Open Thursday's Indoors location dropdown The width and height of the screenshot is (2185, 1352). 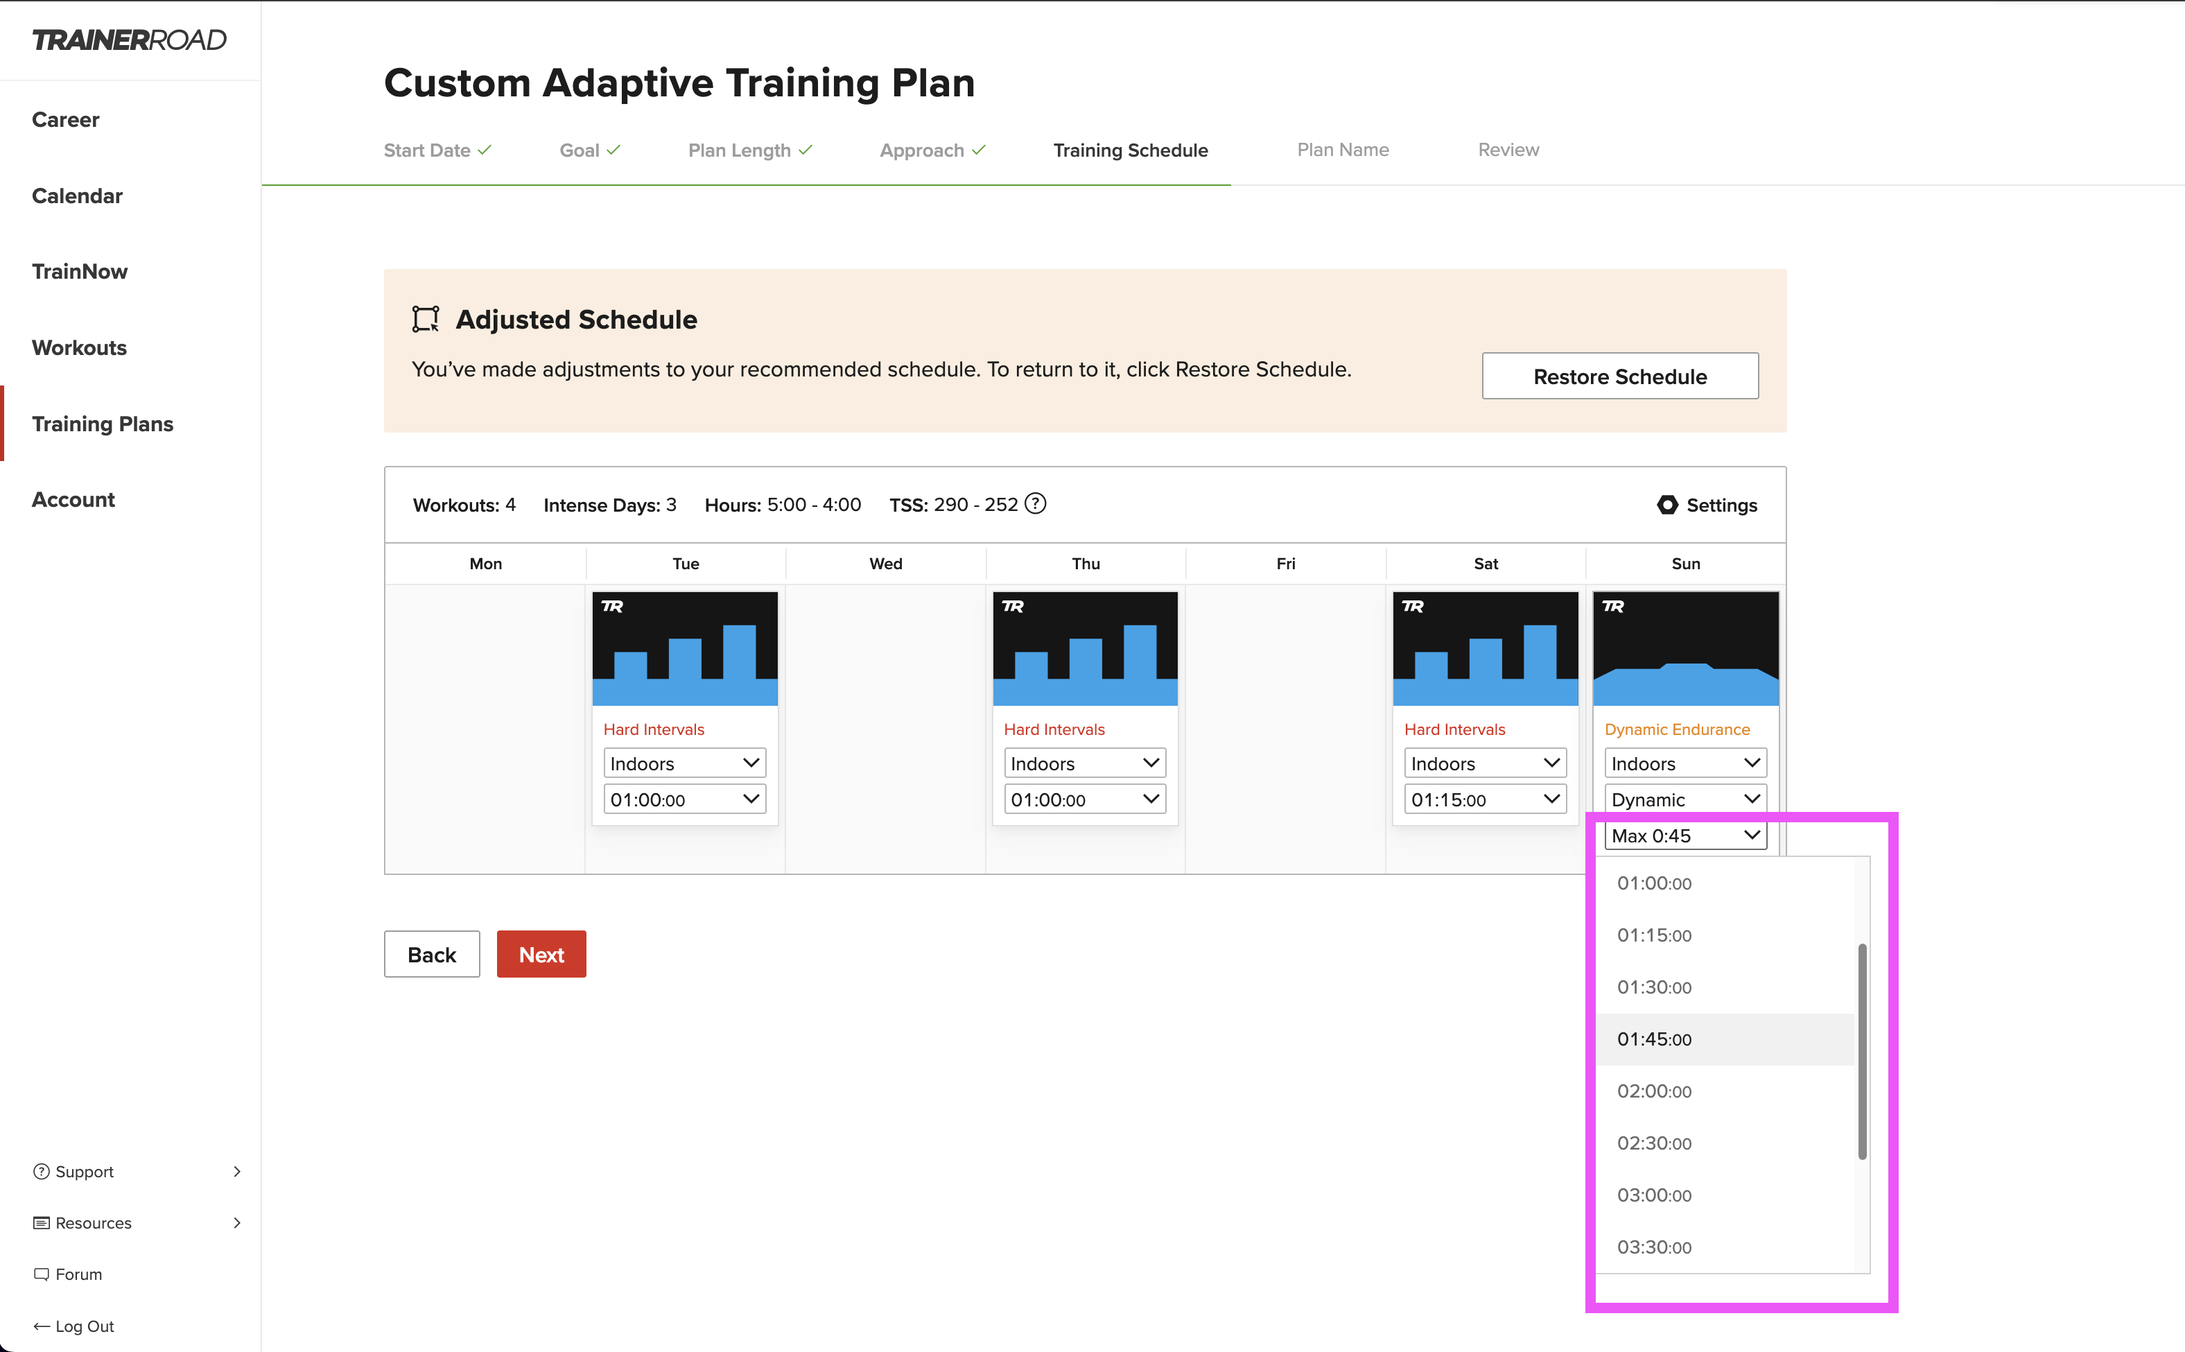(1086, 763)
